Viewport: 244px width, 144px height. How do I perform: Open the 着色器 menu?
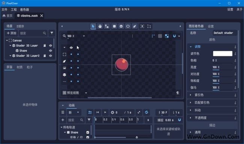[24, 9]
